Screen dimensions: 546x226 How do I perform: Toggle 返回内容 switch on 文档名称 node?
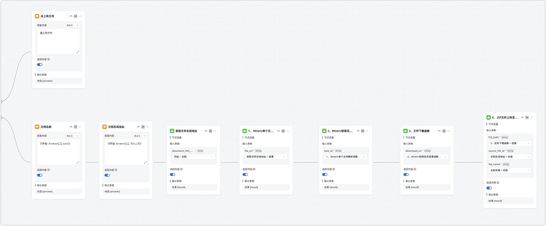[40, 175]
